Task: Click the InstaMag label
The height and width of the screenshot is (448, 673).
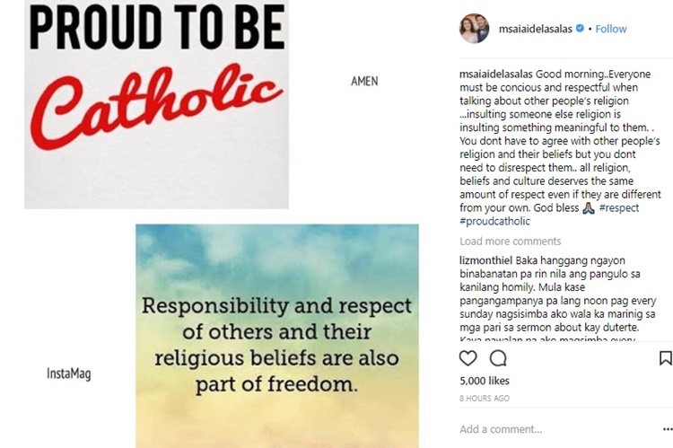Action: tap(68, 373)
